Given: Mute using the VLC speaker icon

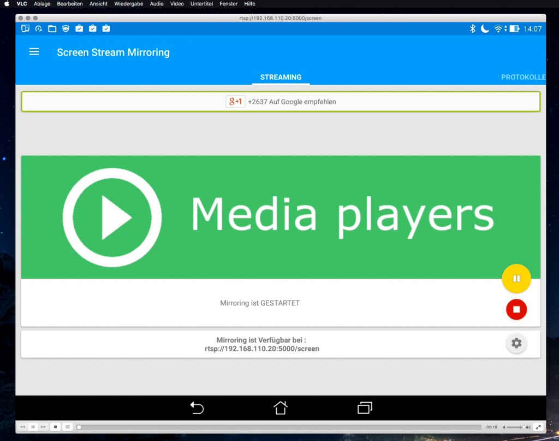Looking at the screenshot, I should point(504,427).
